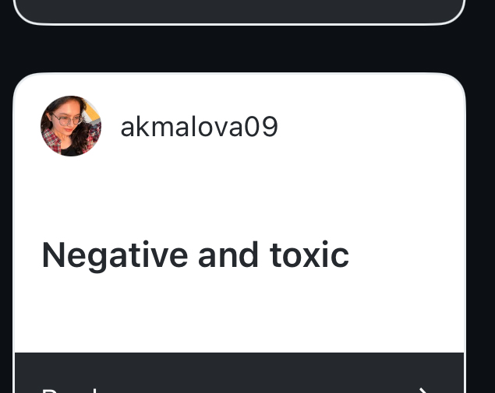Click the word 'toxic' in the title

[309, 254]
